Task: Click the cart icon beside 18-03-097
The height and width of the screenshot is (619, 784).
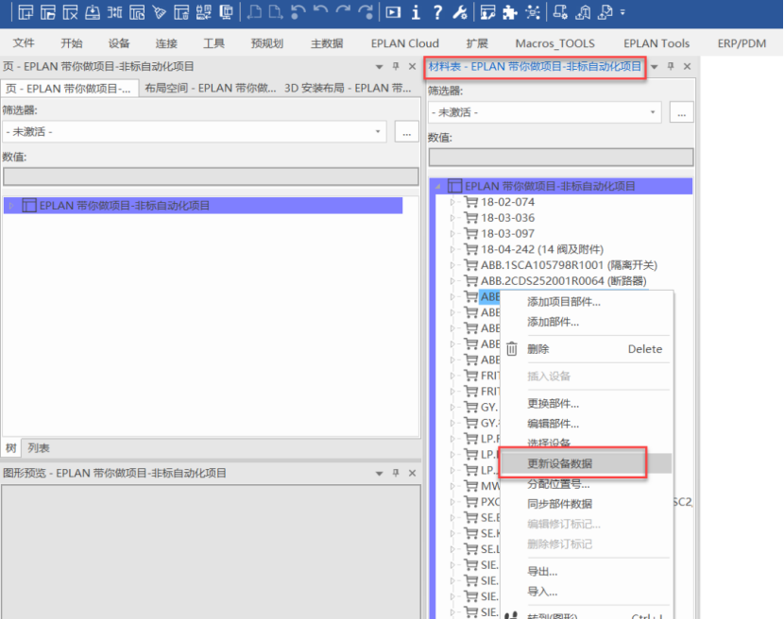Action: [x=470, y=233]
